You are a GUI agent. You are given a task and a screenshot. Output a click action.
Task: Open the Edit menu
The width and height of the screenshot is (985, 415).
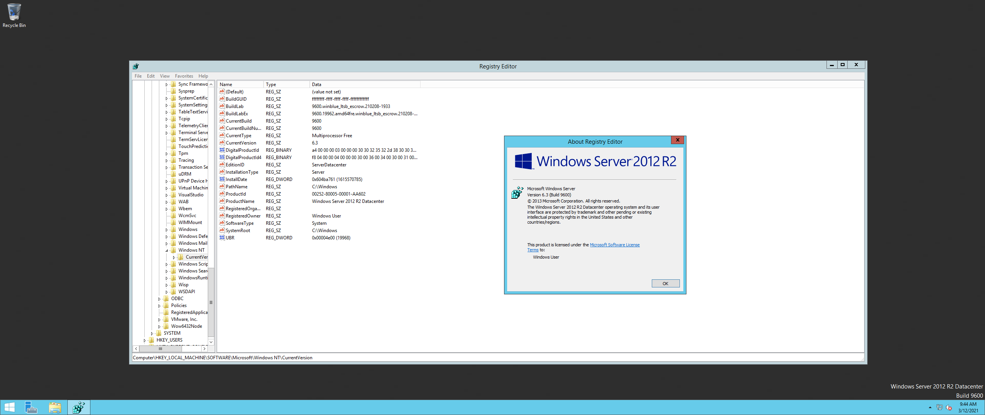pyautogui.click(x=151, y=76)
